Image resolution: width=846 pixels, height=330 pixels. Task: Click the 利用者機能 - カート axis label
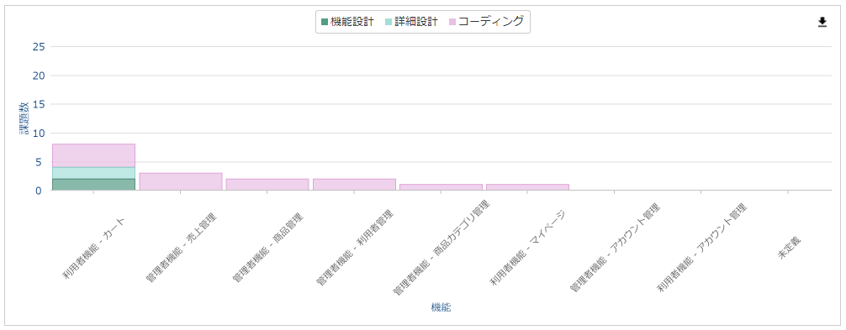(x=94, y=249)
